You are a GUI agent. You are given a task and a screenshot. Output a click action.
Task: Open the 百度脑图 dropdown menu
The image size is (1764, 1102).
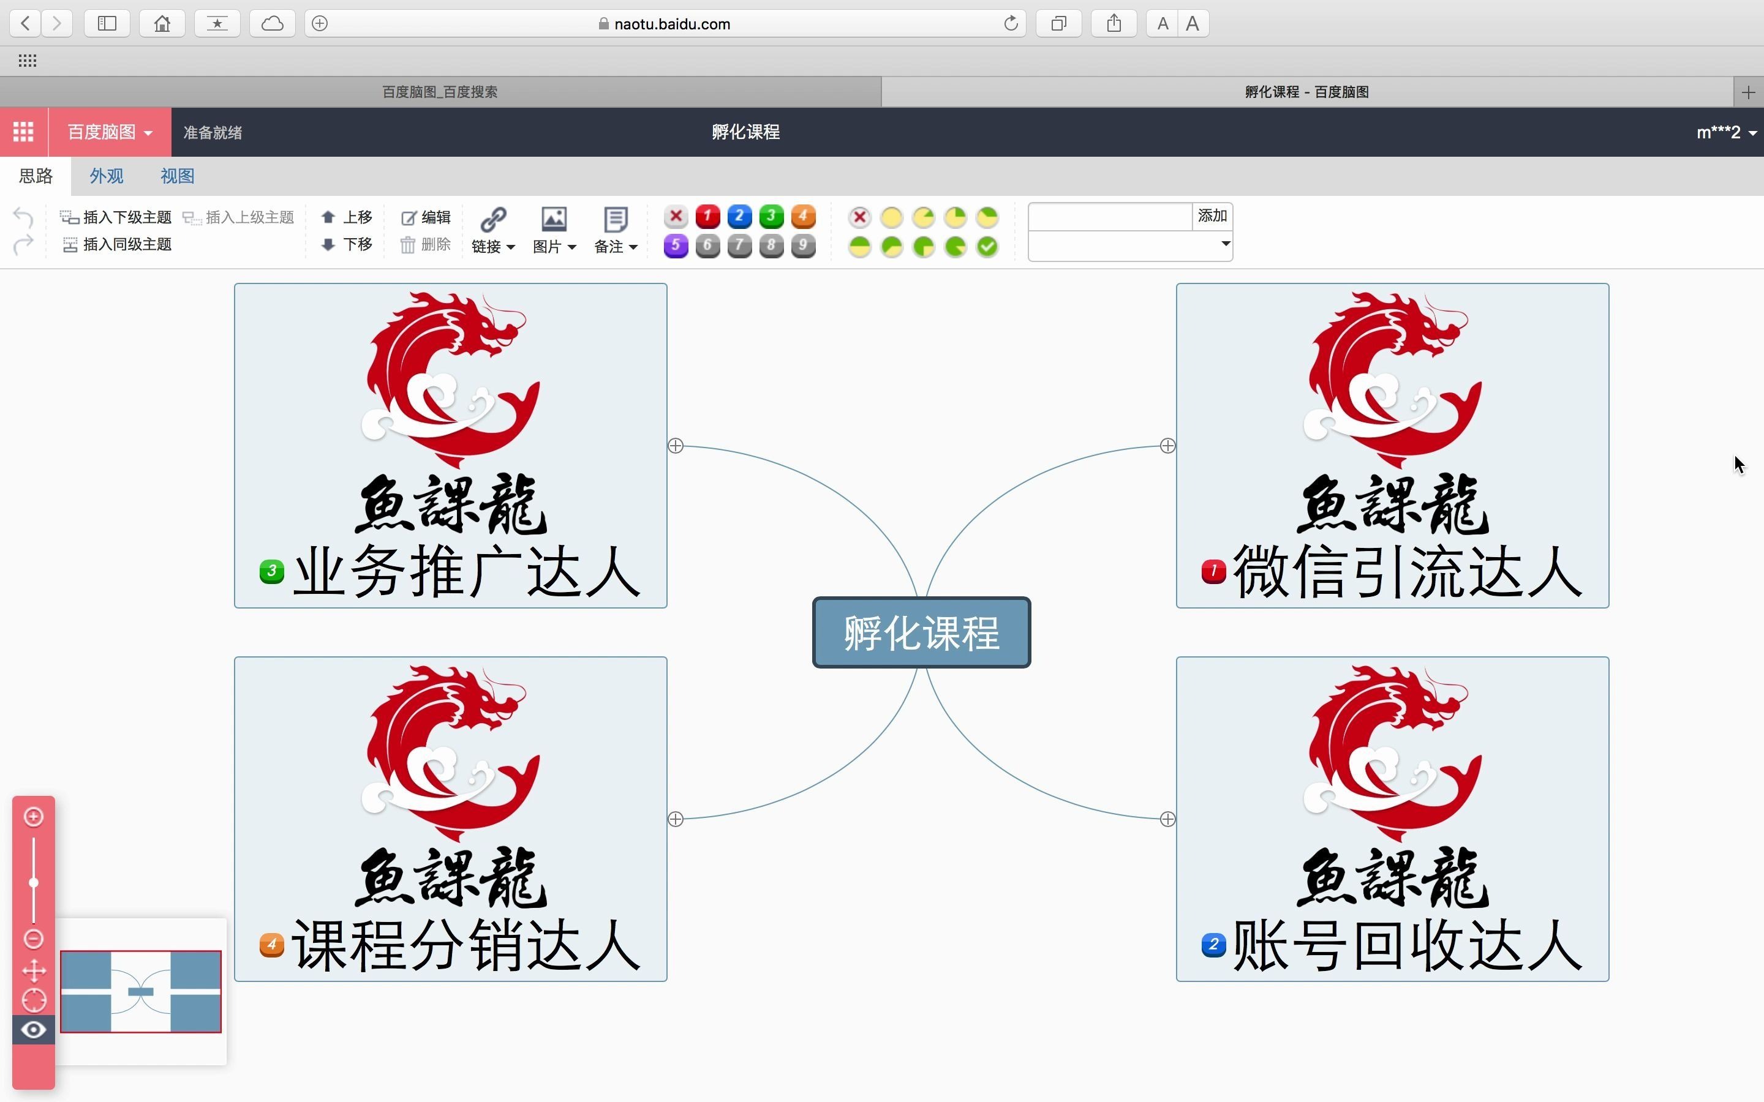point(110,132)
